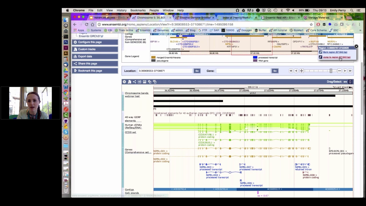The width and height of the screenshot is (366, 206).
Task: Click the Mark region link in popup
Action: click(x=335, y=52)
